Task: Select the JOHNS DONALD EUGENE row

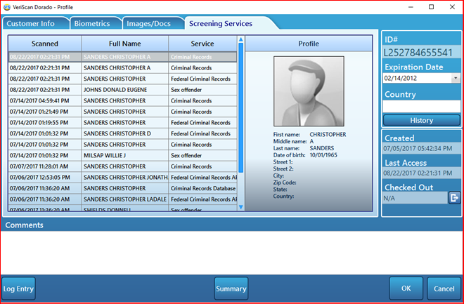Action: pyautogui.click(x=122, y=90)
